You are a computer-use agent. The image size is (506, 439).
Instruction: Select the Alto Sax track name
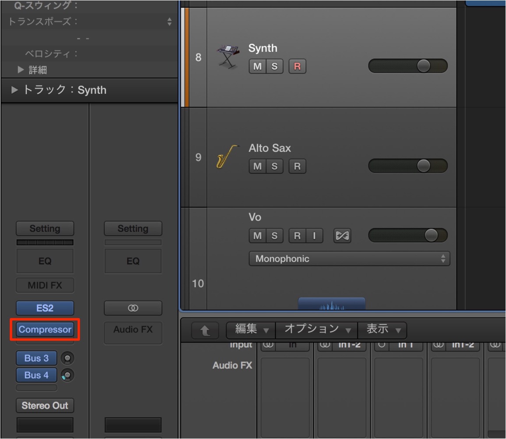270,148
